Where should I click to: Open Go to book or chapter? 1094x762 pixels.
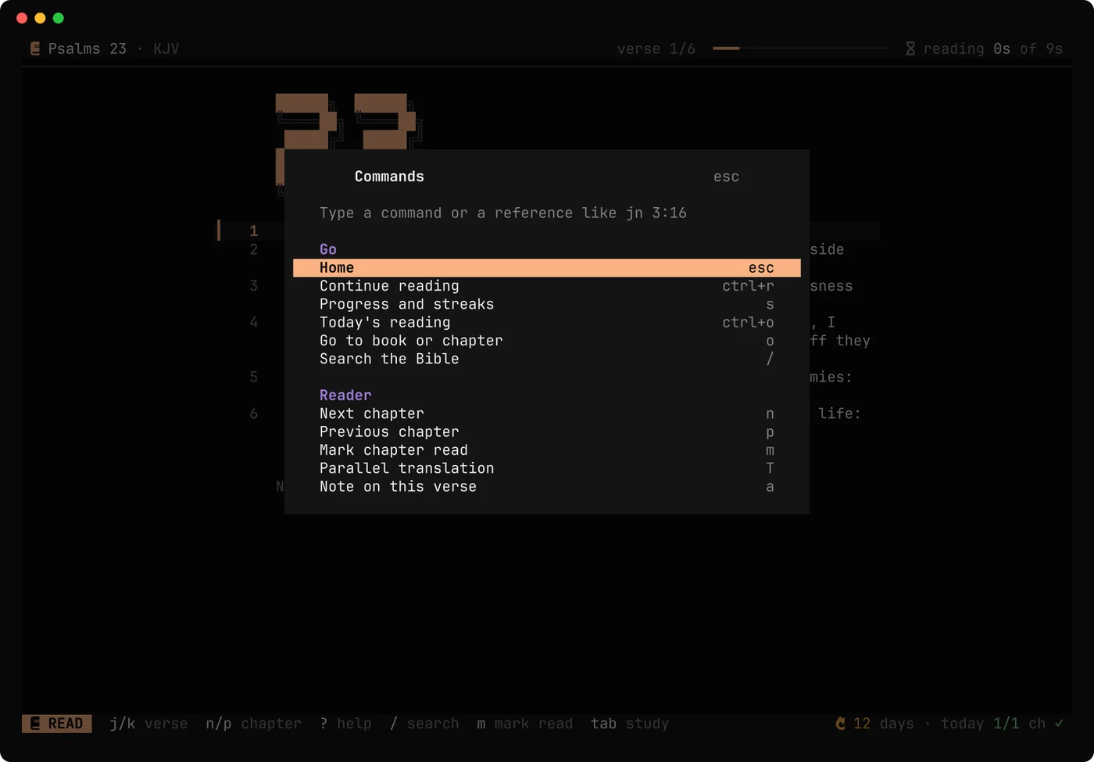pyautogui.click(x=547, y=341)
